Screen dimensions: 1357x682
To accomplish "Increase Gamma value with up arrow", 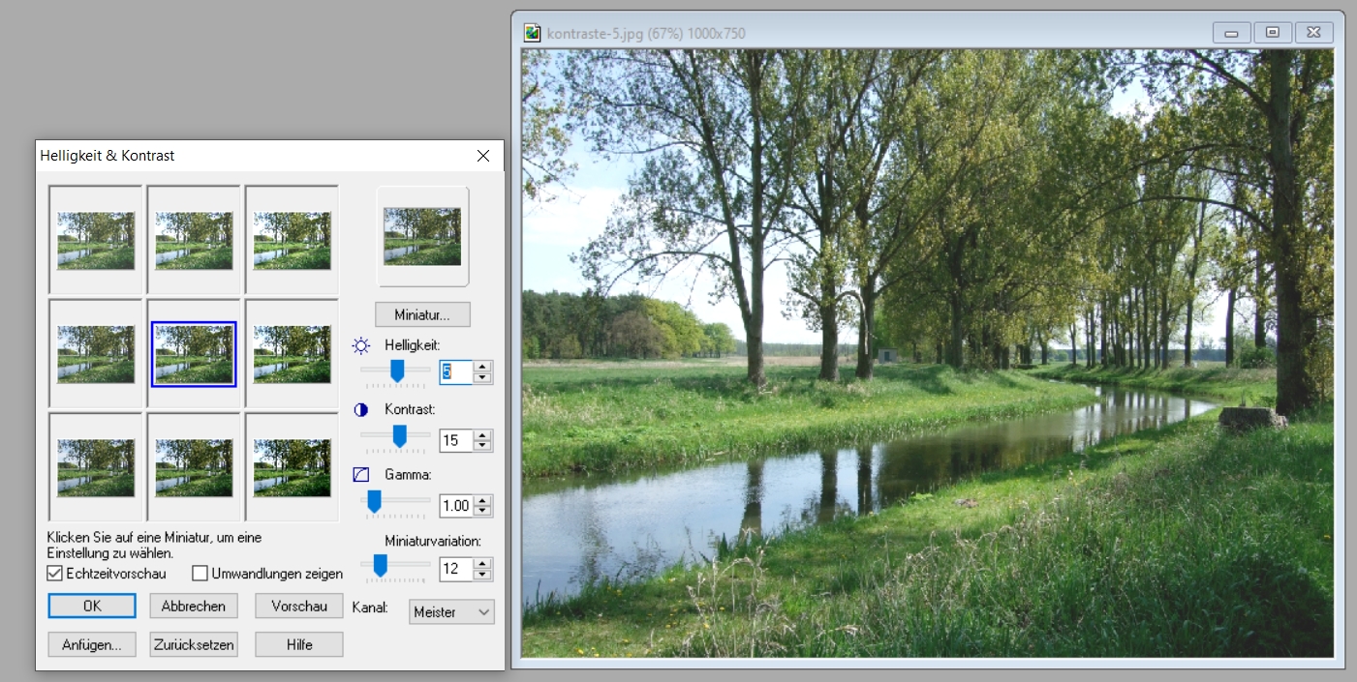I will coord(483,500).
